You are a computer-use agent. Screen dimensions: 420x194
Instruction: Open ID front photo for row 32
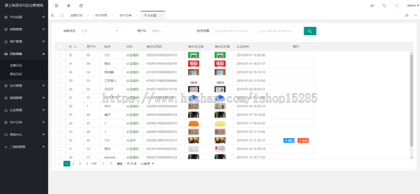193,55
